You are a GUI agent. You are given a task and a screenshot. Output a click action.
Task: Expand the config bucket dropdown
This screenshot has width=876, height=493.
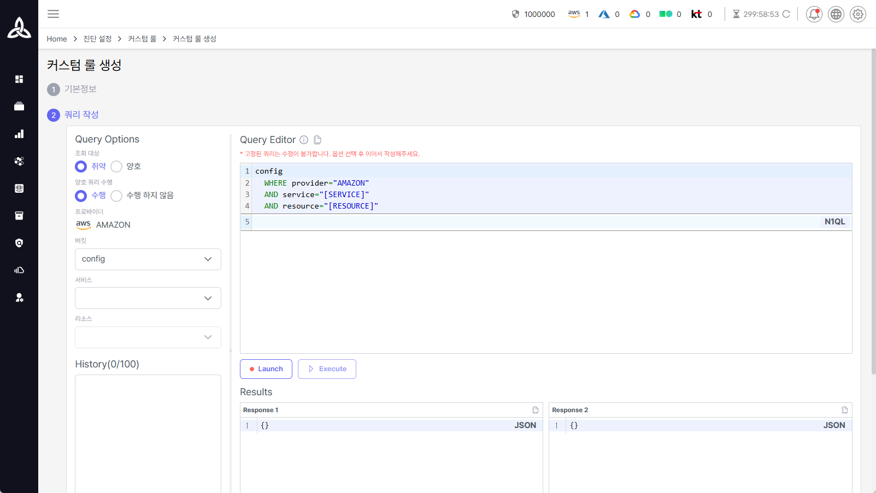click(x=148, y=259)
